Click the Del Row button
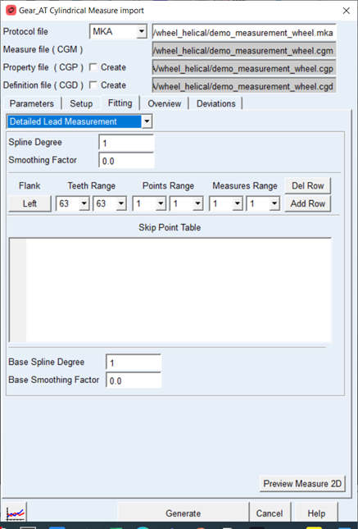This screenshot has height=529, width=358. tap(308, 186)
